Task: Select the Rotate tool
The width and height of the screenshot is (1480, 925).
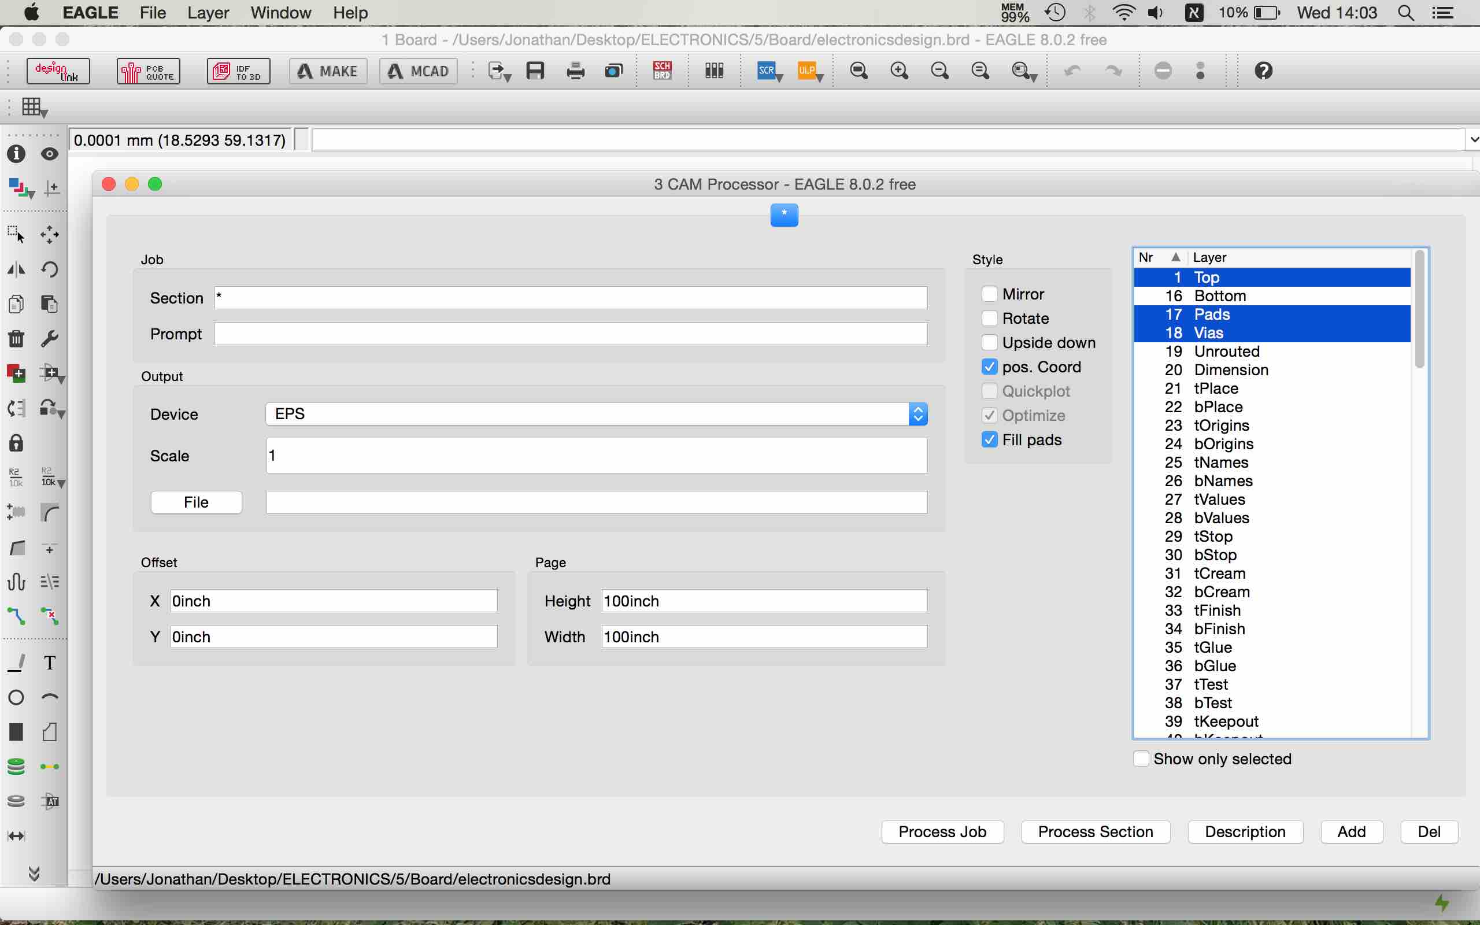Action: (50, 269)
